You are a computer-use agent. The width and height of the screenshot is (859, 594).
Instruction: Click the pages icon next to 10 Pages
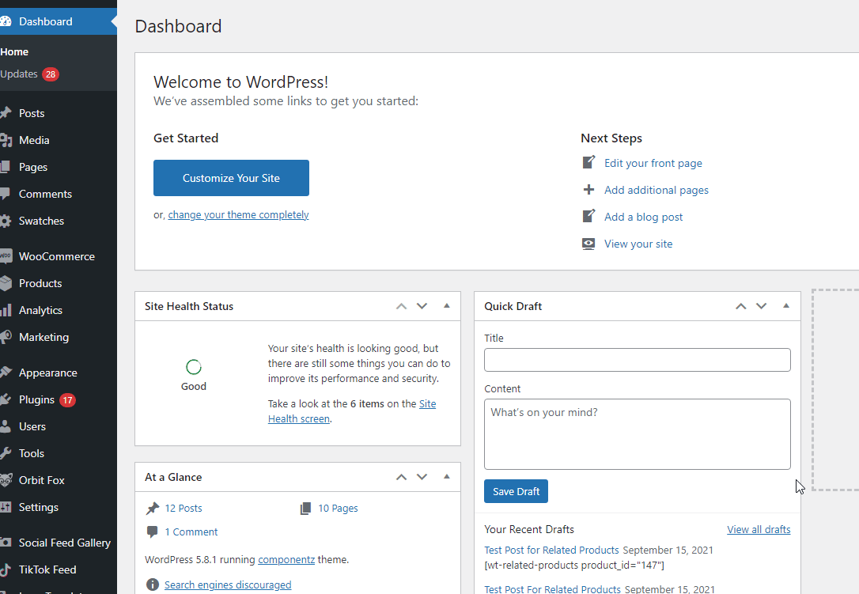305,509
